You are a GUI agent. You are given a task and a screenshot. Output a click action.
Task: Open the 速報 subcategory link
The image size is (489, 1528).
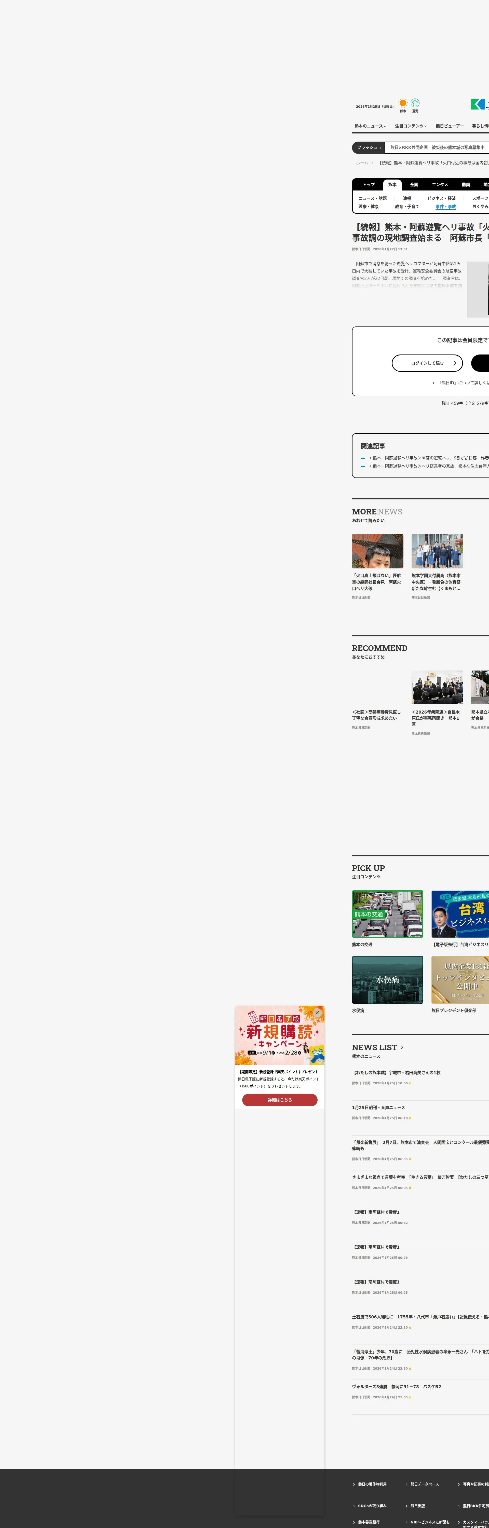(406, 198)
